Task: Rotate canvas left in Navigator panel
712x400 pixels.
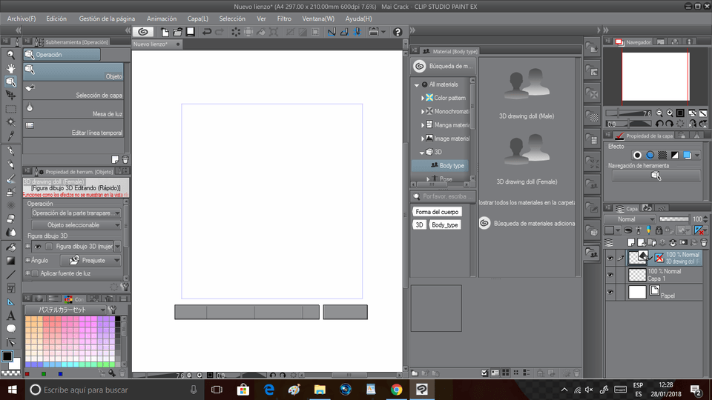Action: pyautogui.click(x=659, y=124)
